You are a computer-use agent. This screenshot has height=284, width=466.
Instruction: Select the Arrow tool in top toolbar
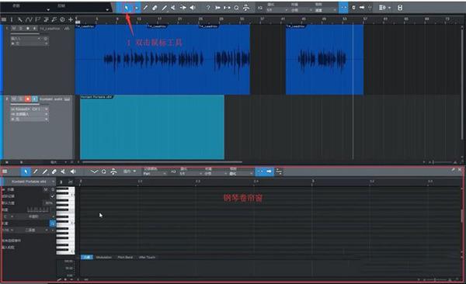[x=127, y=8]
